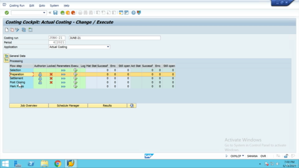Image resolution: width=299 pixels, height=168 pixels.
Task: Expand the General Data section
Action: (x=6, y=56)
